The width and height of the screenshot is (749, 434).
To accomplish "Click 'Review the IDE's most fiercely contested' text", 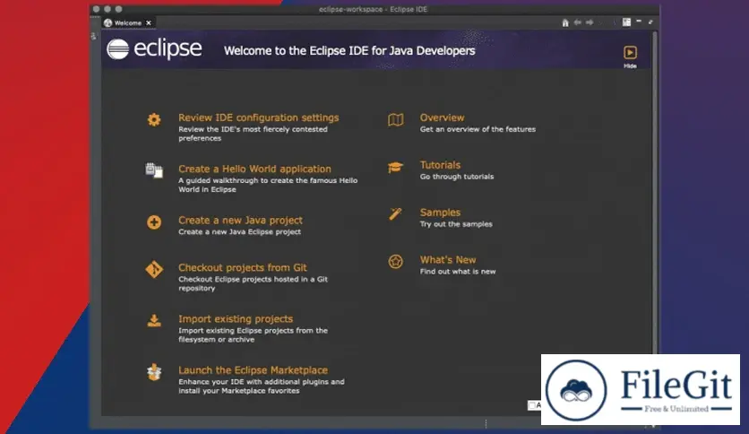I will (x=253, y=129).
